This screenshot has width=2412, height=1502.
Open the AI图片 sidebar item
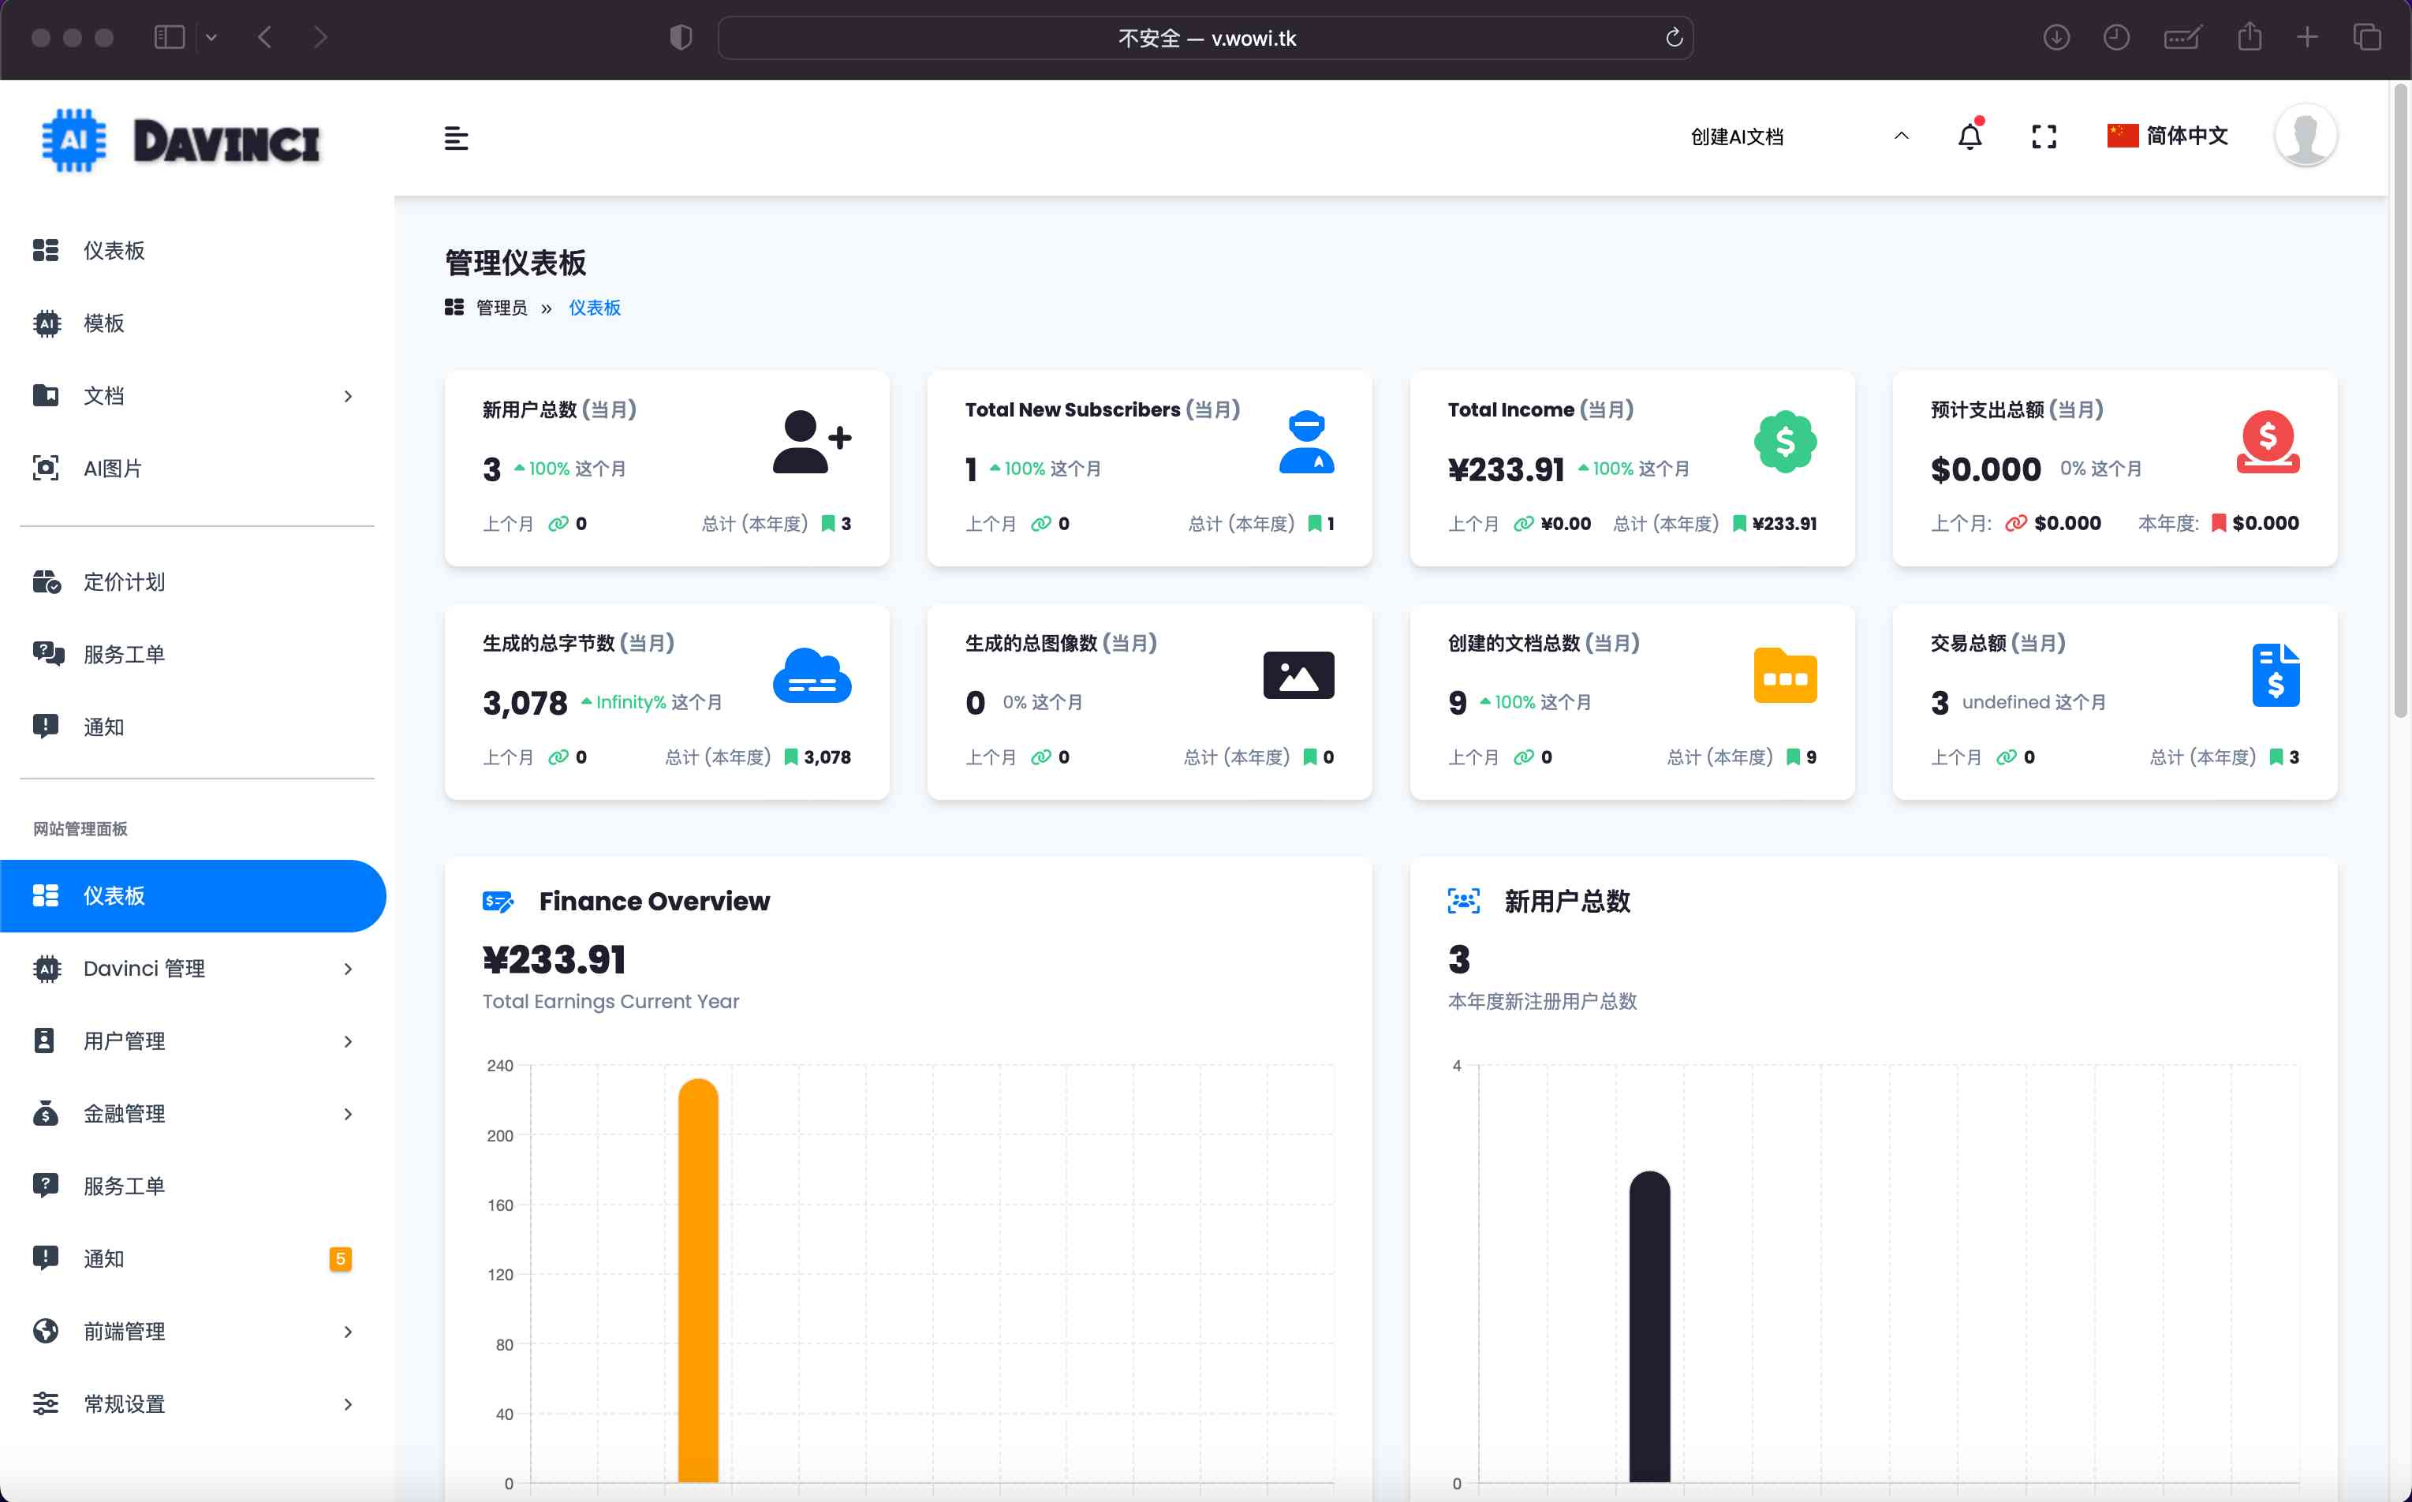click(x=196, y=468)
